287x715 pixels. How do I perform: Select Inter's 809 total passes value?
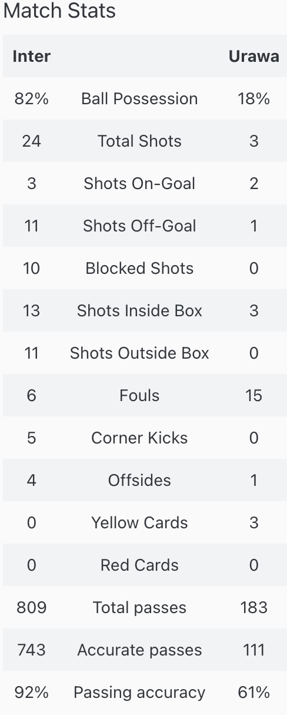32,608
